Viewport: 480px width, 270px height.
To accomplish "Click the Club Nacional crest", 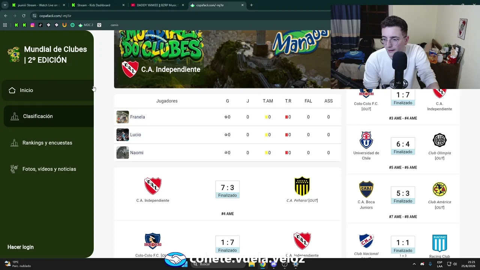I will click(366, 241).
